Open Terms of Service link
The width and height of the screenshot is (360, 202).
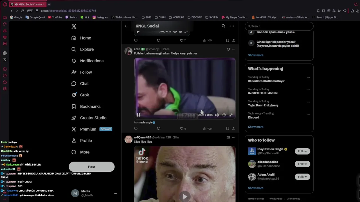(x=256, y=199)
